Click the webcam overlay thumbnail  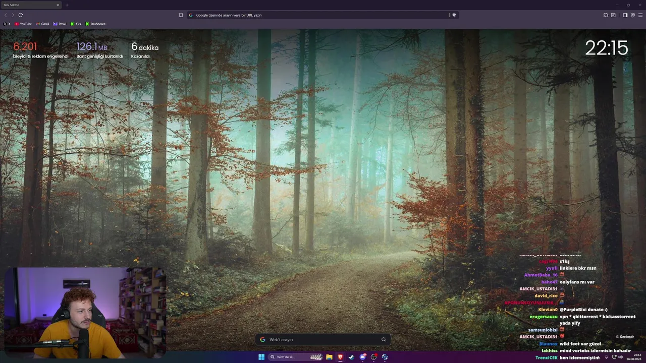pos(85,313)
